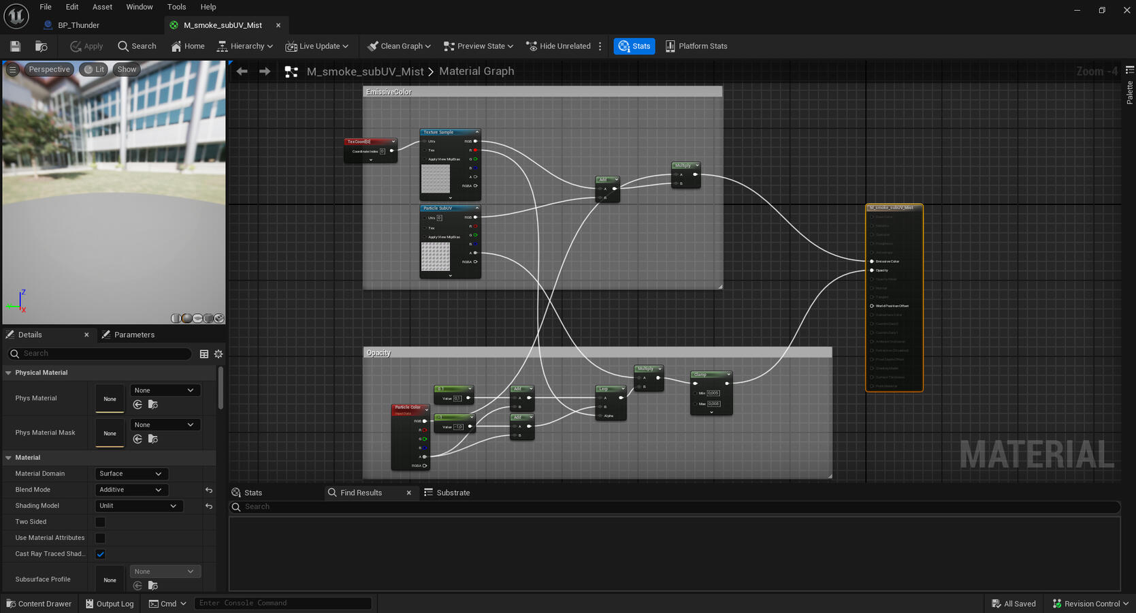This screenshot has width=1136, height=613.
Task: Open the Content Drawer
Action: tap(39, 604)
